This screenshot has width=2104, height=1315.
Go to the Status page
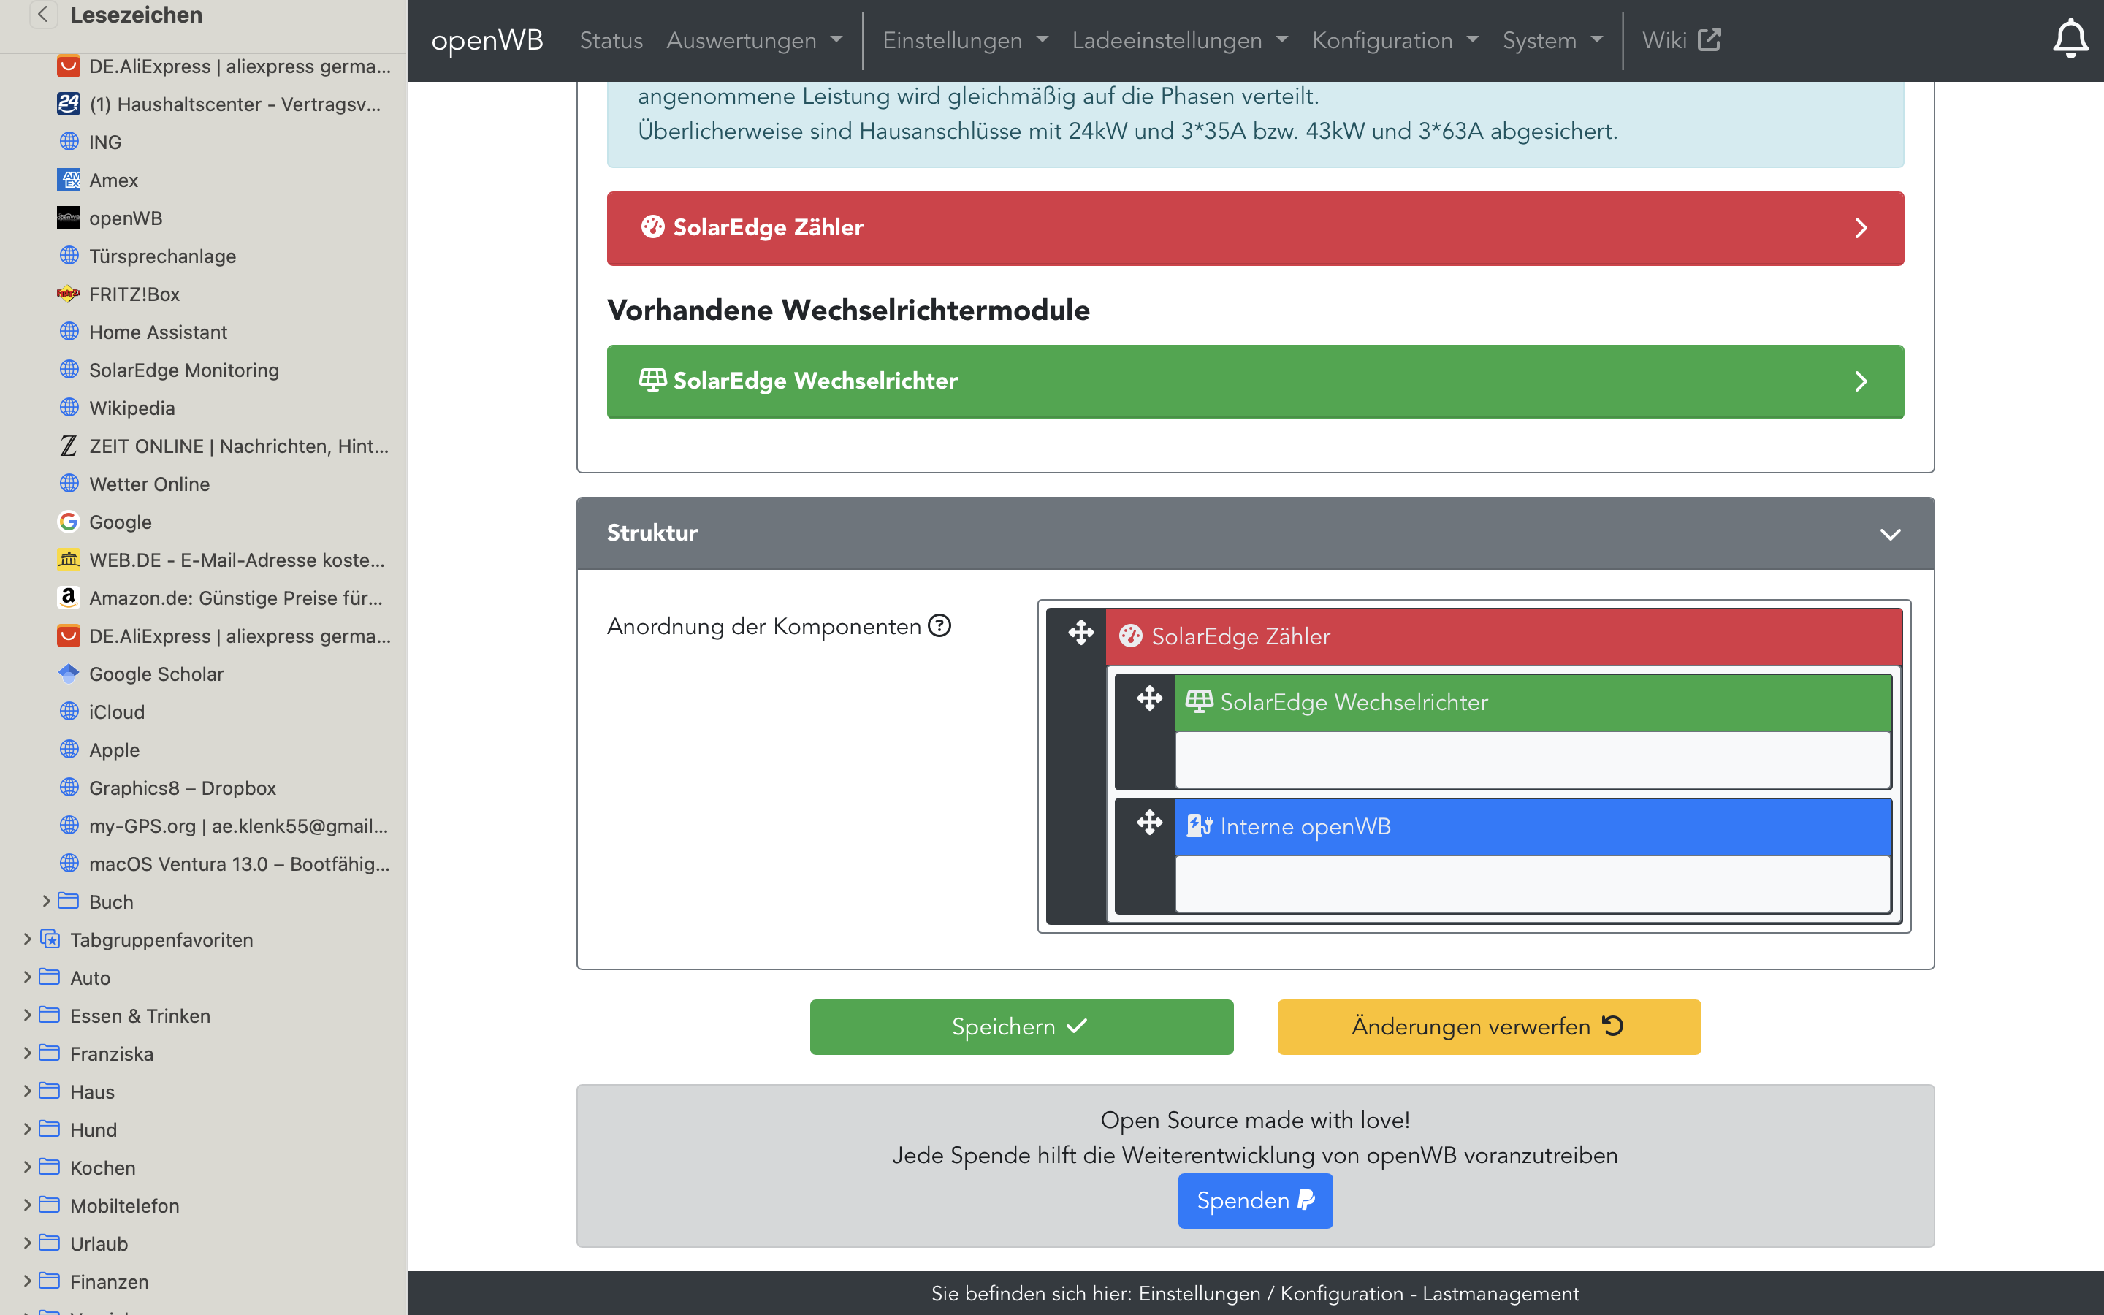(x=610, y=40)
